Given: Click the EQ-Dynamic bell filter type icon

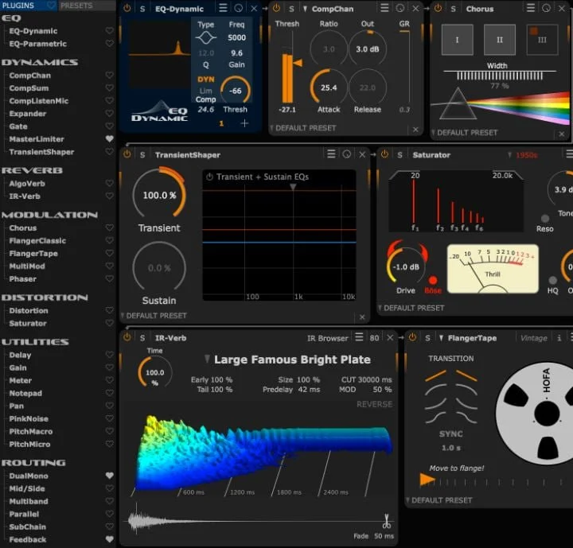Looking at the screenshot, I should pyautogui.click(x=206, y=37).
